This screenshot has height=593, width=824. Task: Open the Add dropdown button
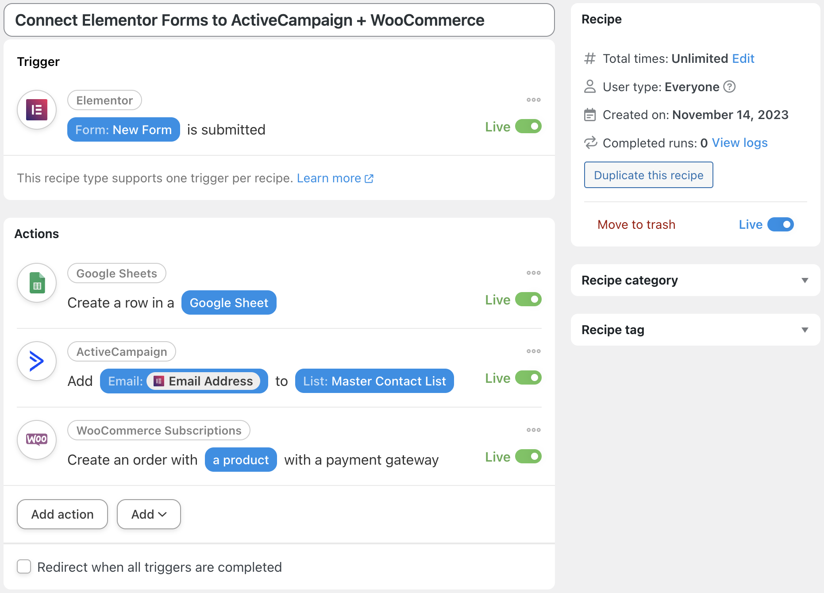pos(149,514)
